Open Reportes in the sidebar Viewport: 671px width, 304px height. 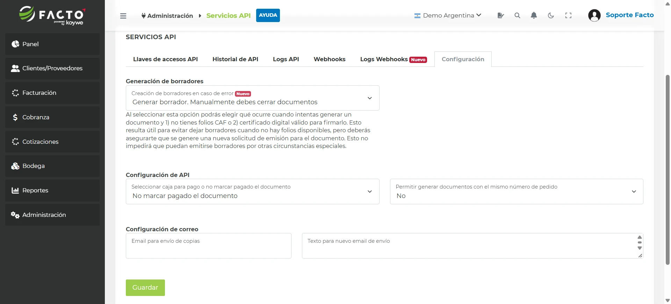(x=52, y=190)
